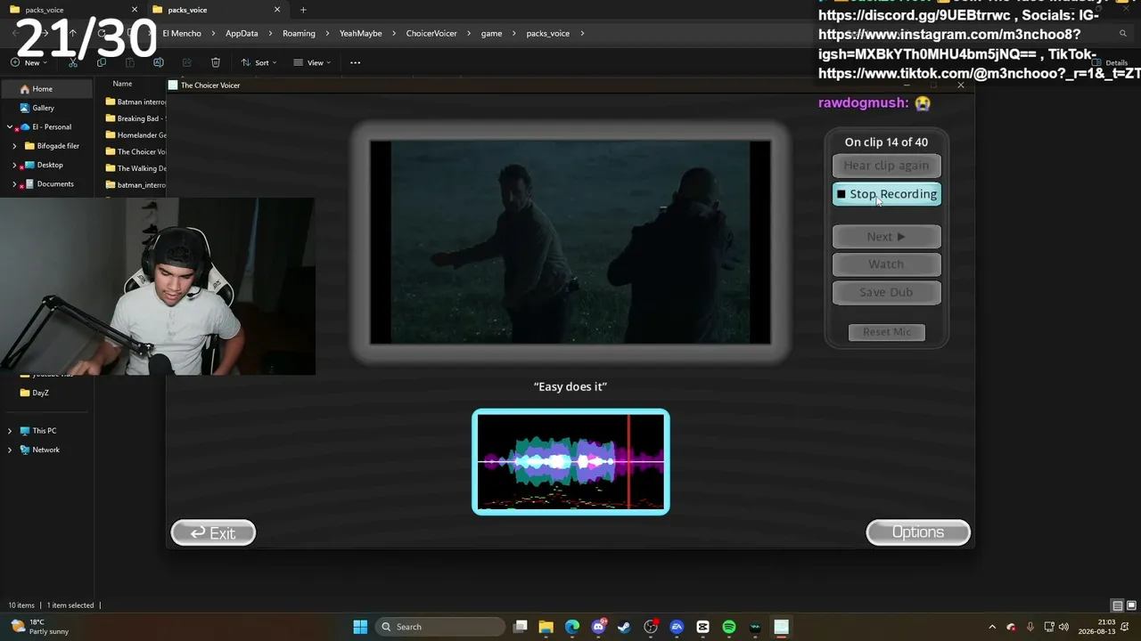This screenshot has width=1141, height=641.
Task: Click the video clip preview frame
Action: (x=570, y=242)
